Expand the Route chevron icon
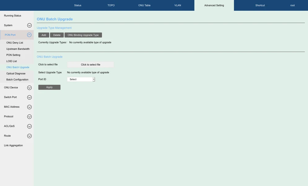Screen dimensions: 308x186 pyautogui.click(x=29, y=136)
